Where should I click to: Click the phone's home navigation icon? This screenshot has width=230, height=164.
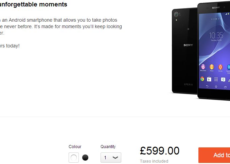216,87
